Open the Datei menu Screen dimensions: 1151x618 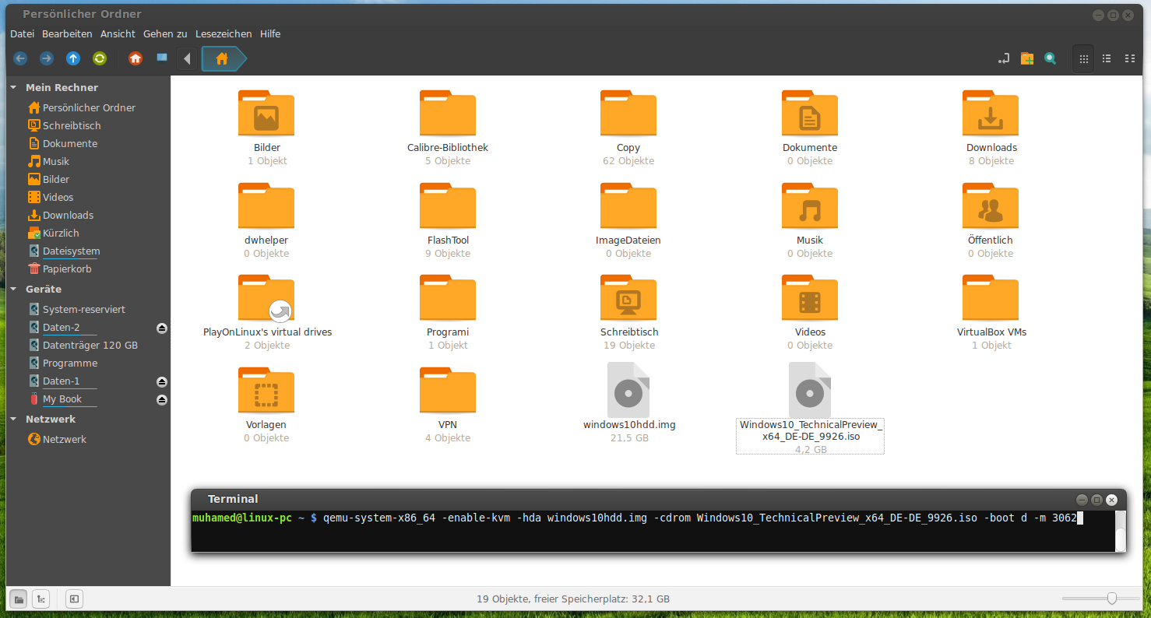coord(23,34)
